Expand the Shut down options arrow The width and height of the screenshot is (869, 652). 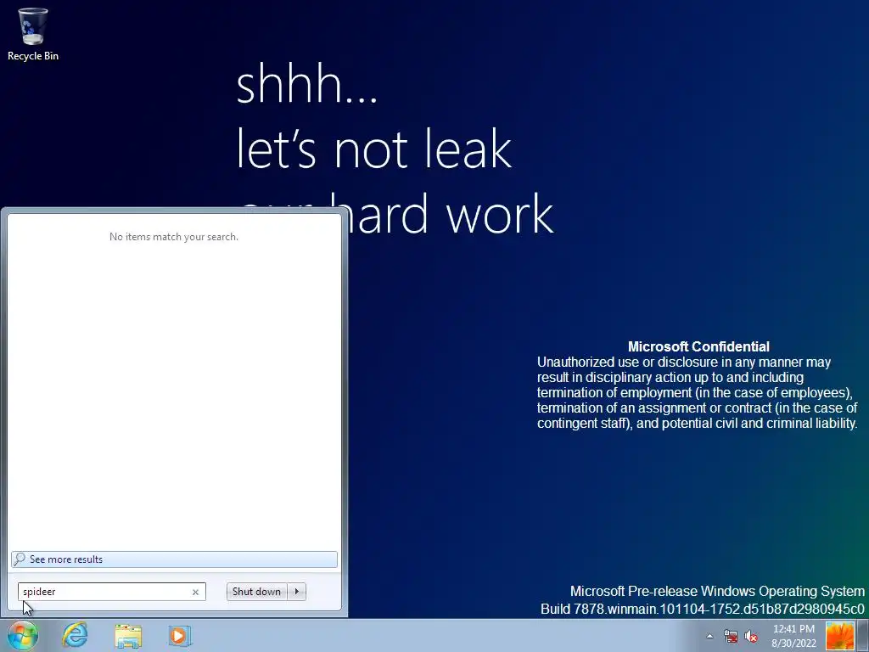(297, 592)
